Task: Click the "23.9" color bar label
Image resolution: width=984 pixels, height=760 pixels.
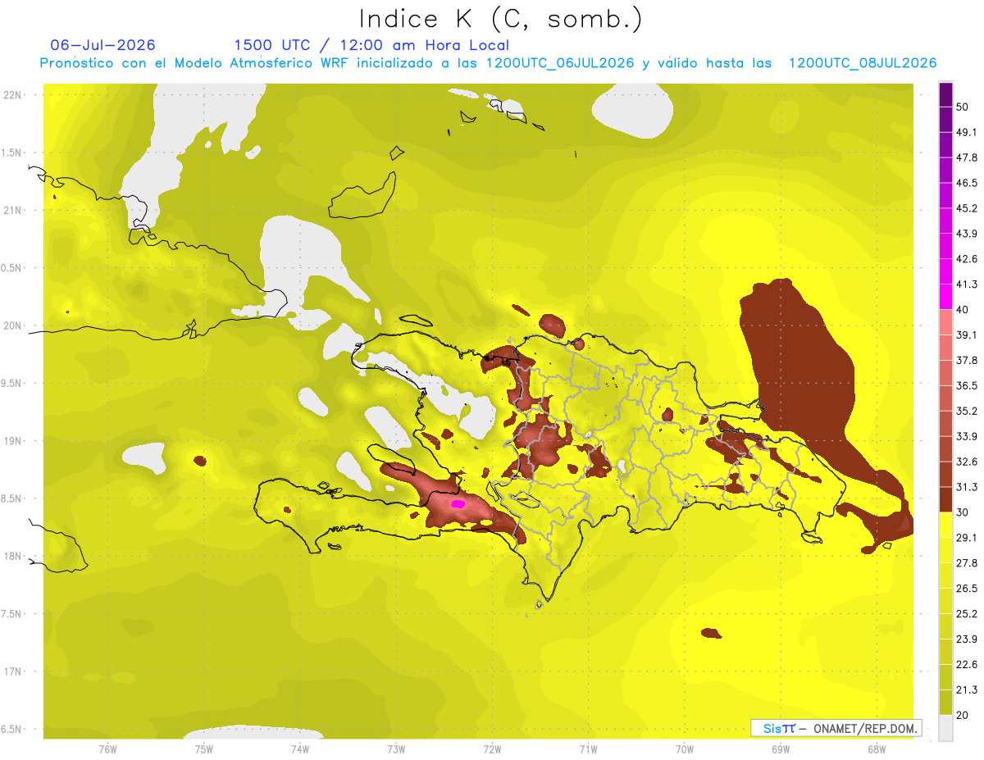Action: (x=967, y=639)
